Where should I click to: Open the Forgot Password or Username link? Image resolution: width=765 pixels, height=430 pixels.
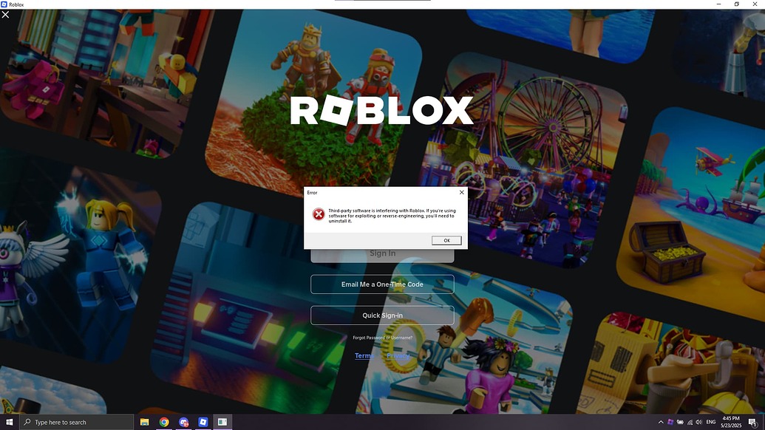point(382,338)
